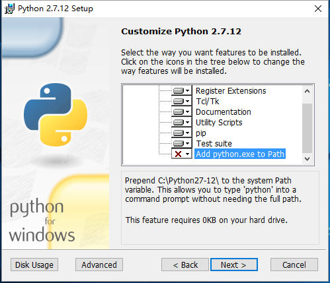Click the feature list scroll down arrow
Image resolution: width=330 pixels, height=283 pixels.
pyautogui.click(x=308, y=158)
